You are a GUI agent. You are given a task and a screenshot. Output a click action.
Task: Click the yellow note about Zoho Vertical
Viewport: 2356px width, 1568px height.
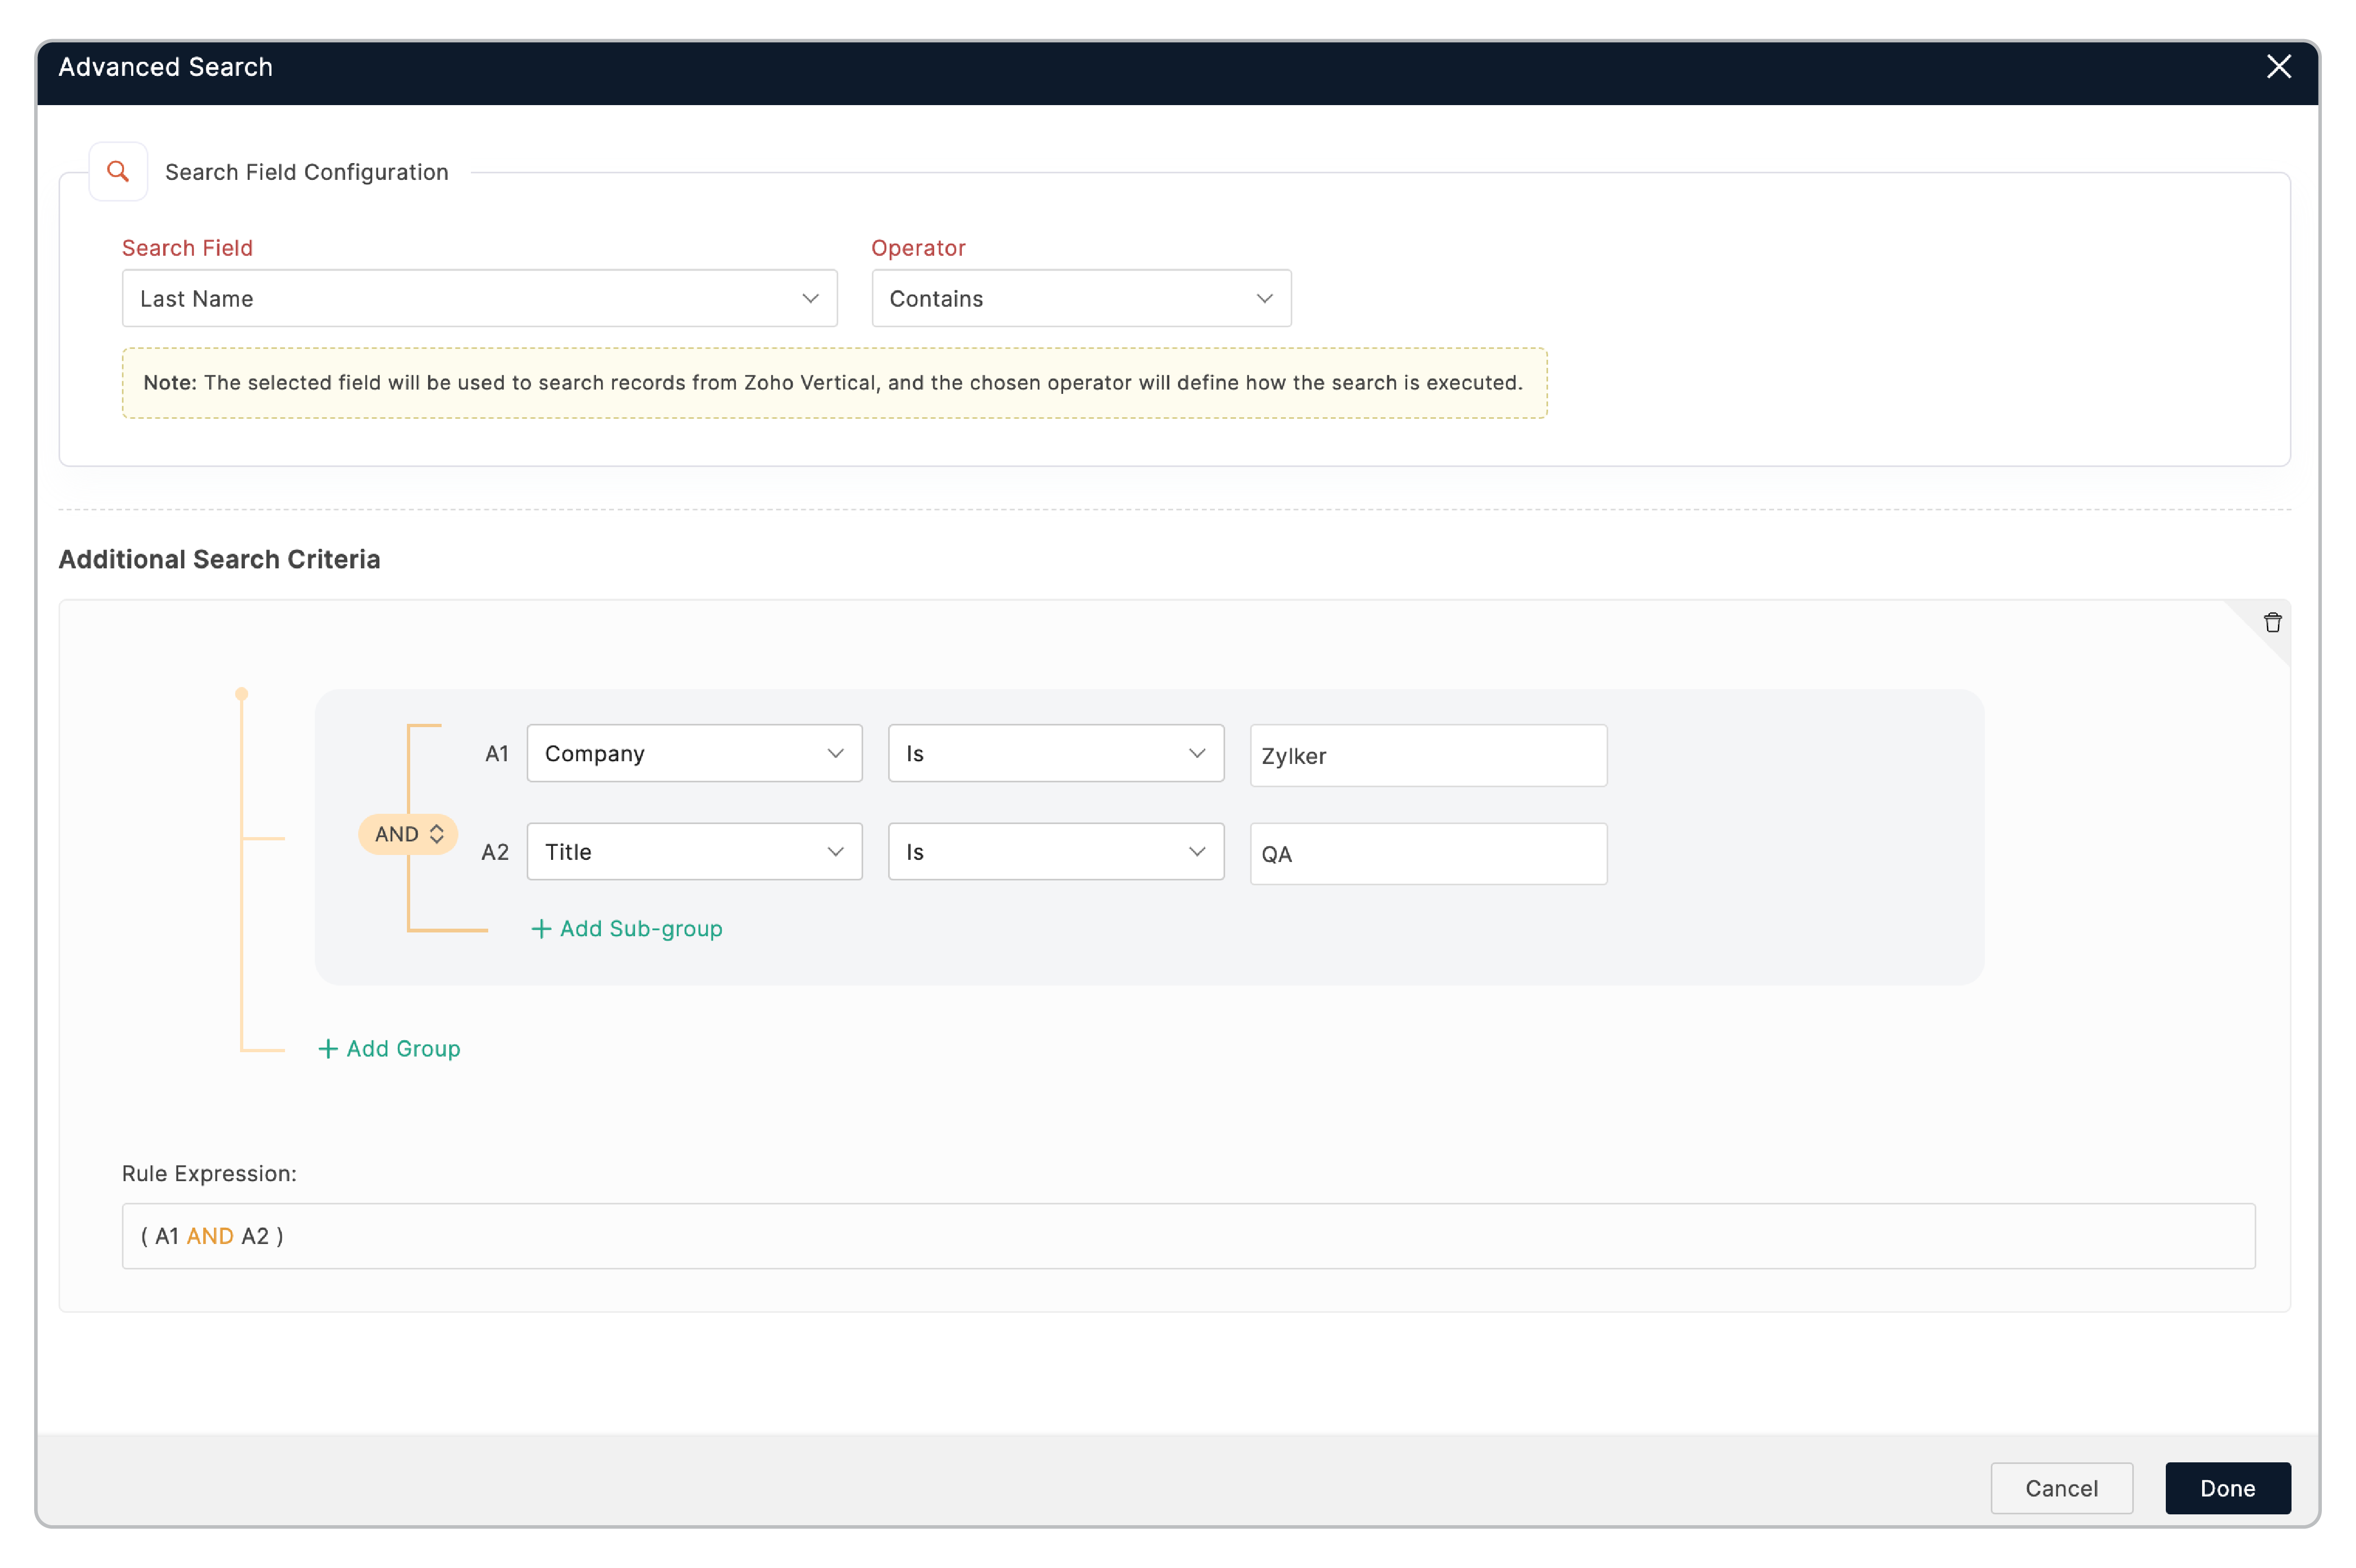pyautogui.click(x=834, y=383)
